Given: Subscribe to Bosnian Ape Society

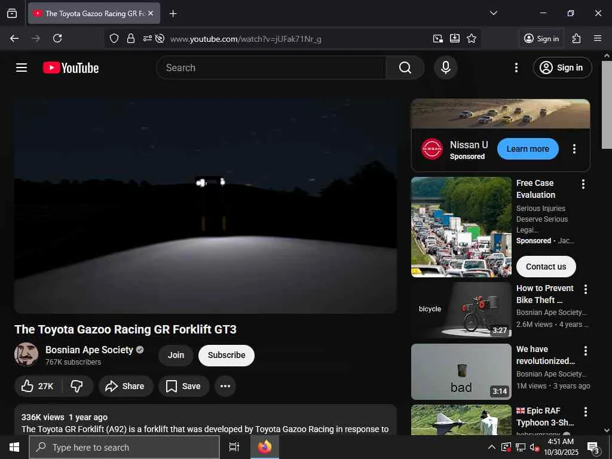Looking at the screenshot, I should click(227, 355).
